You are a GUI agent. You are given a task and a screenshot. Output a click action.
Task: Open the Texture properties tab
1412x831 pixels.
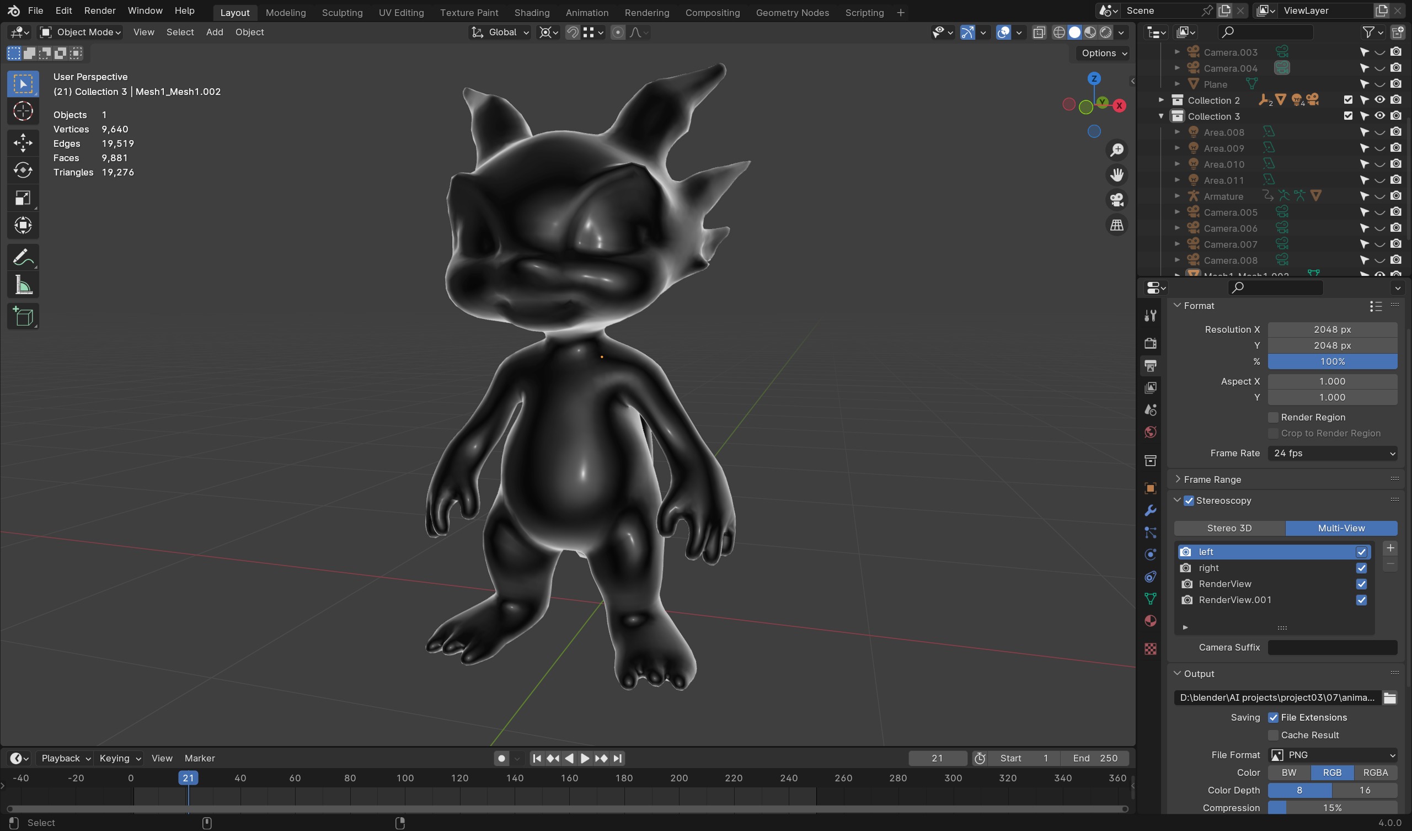(x=1151, y=648)
